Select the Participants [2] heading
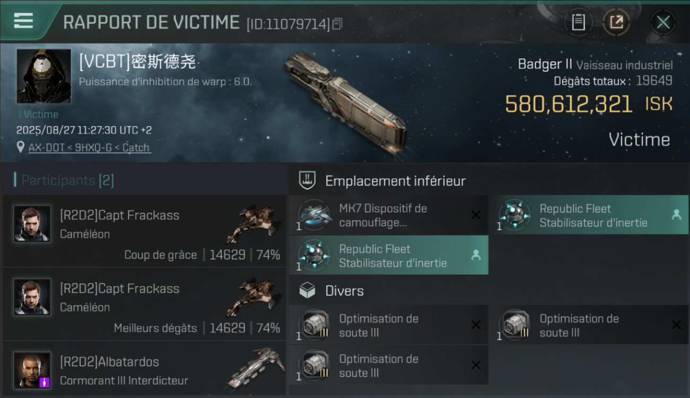 click(67, 180)
